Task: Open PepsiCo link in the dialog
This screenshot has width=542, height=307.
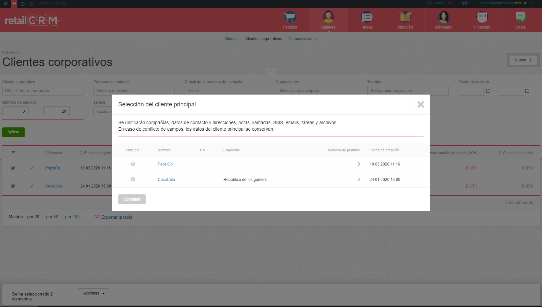Action: [x=165, y=164]
